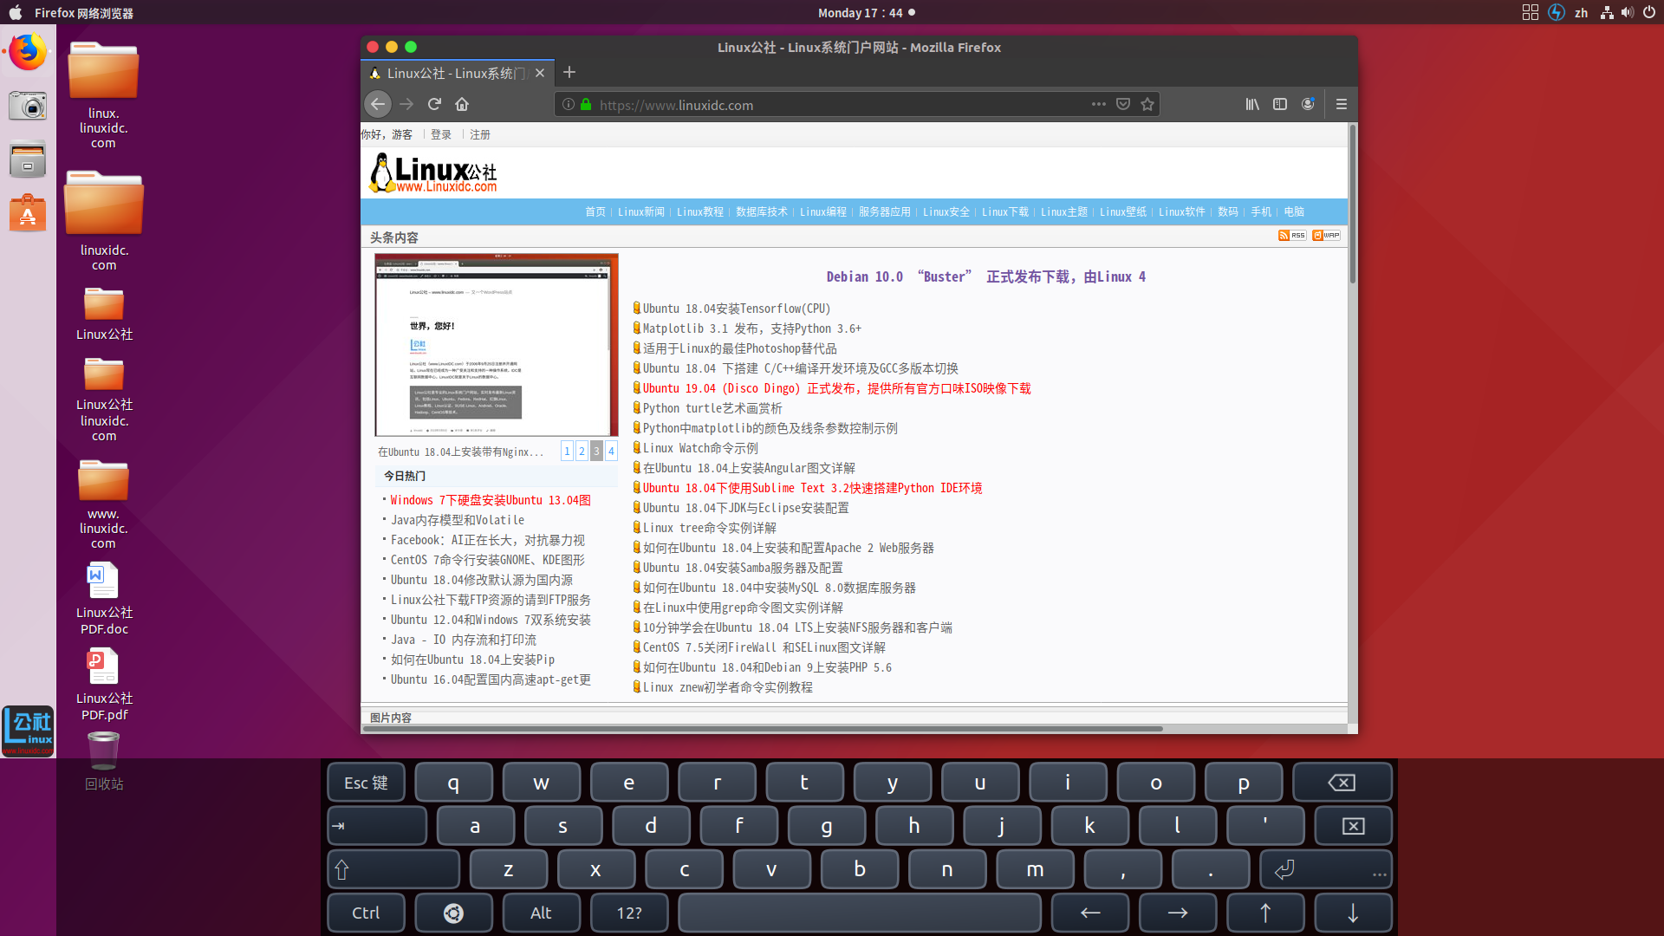
Task: Show slide 1 of the headline carousel
Action: (567, 451)
